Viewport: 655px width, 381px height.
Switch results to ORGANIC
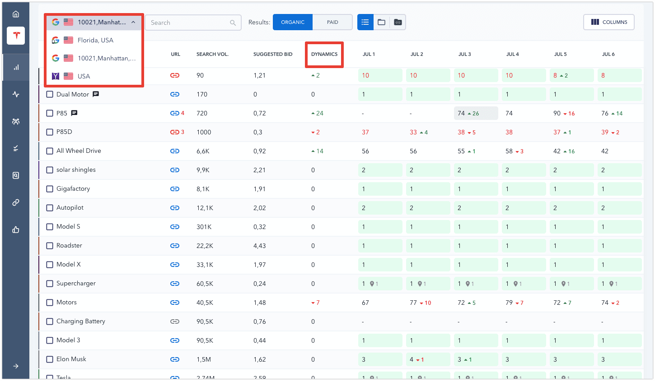point(293,22)
